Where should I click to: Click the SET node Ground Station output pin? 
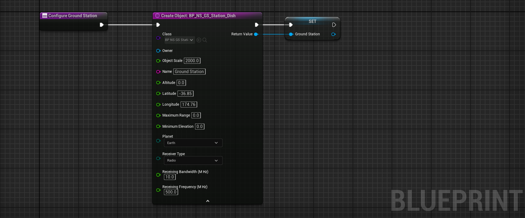tap(333, 34)
